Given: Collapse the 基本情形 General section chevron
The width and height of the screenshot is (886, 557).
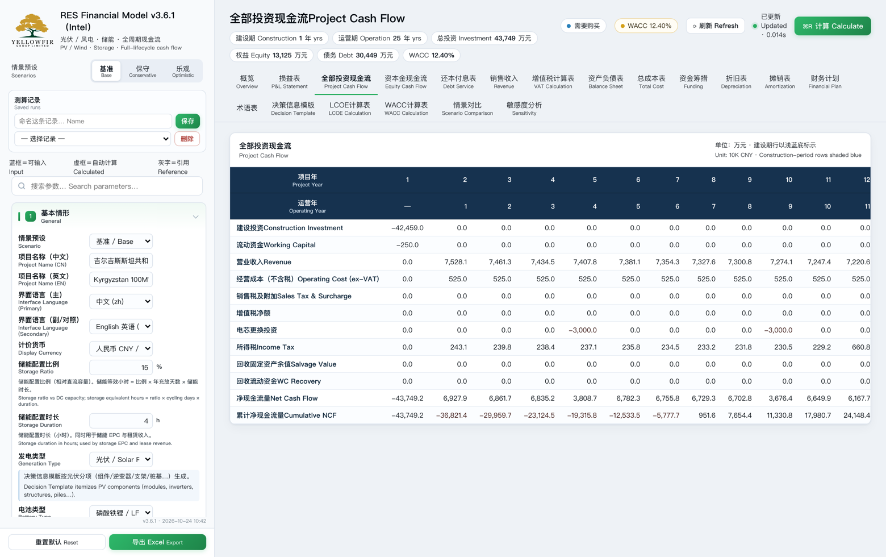Looking at the screenshot, I should click(x=195, y=217).
